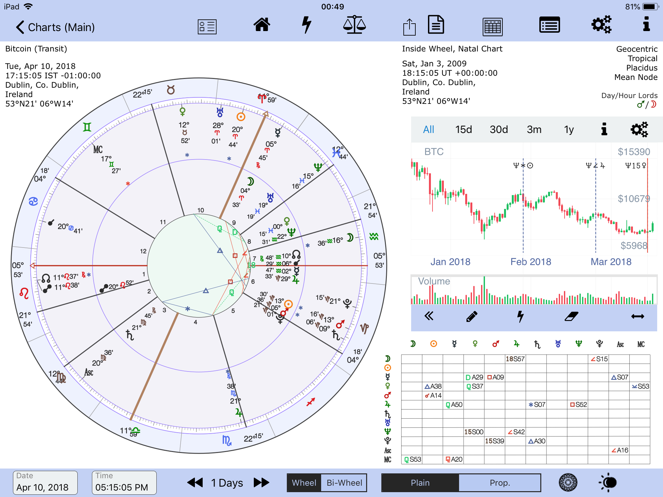663x497 pixels.
Task: Tap the sun eclipse icon at bottom
Action: (x=608, y=482)
